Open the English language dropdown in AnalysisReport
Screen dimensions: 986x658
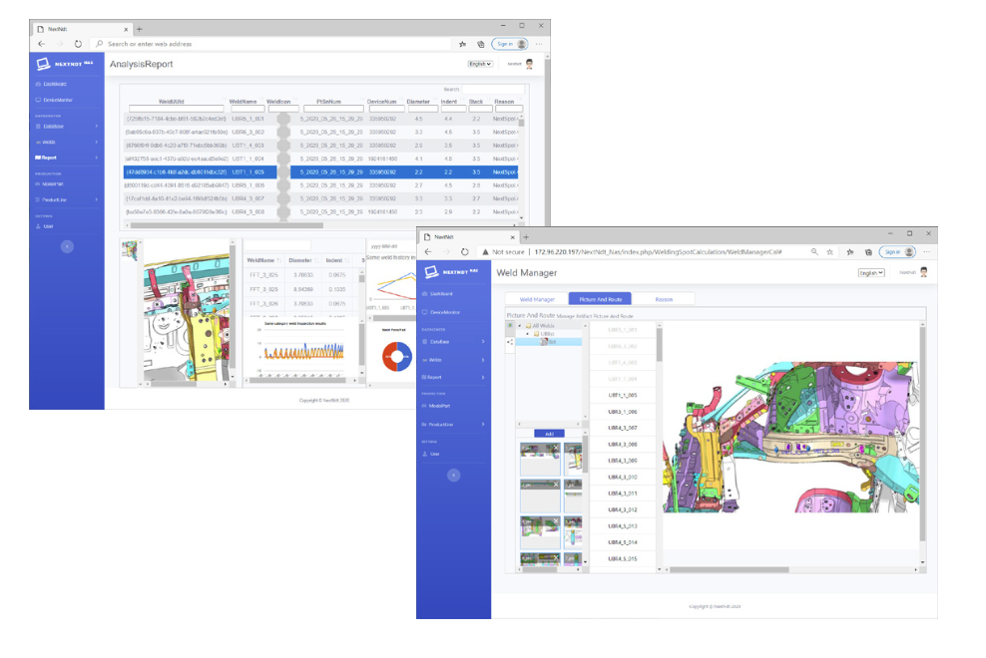point(479,64)
